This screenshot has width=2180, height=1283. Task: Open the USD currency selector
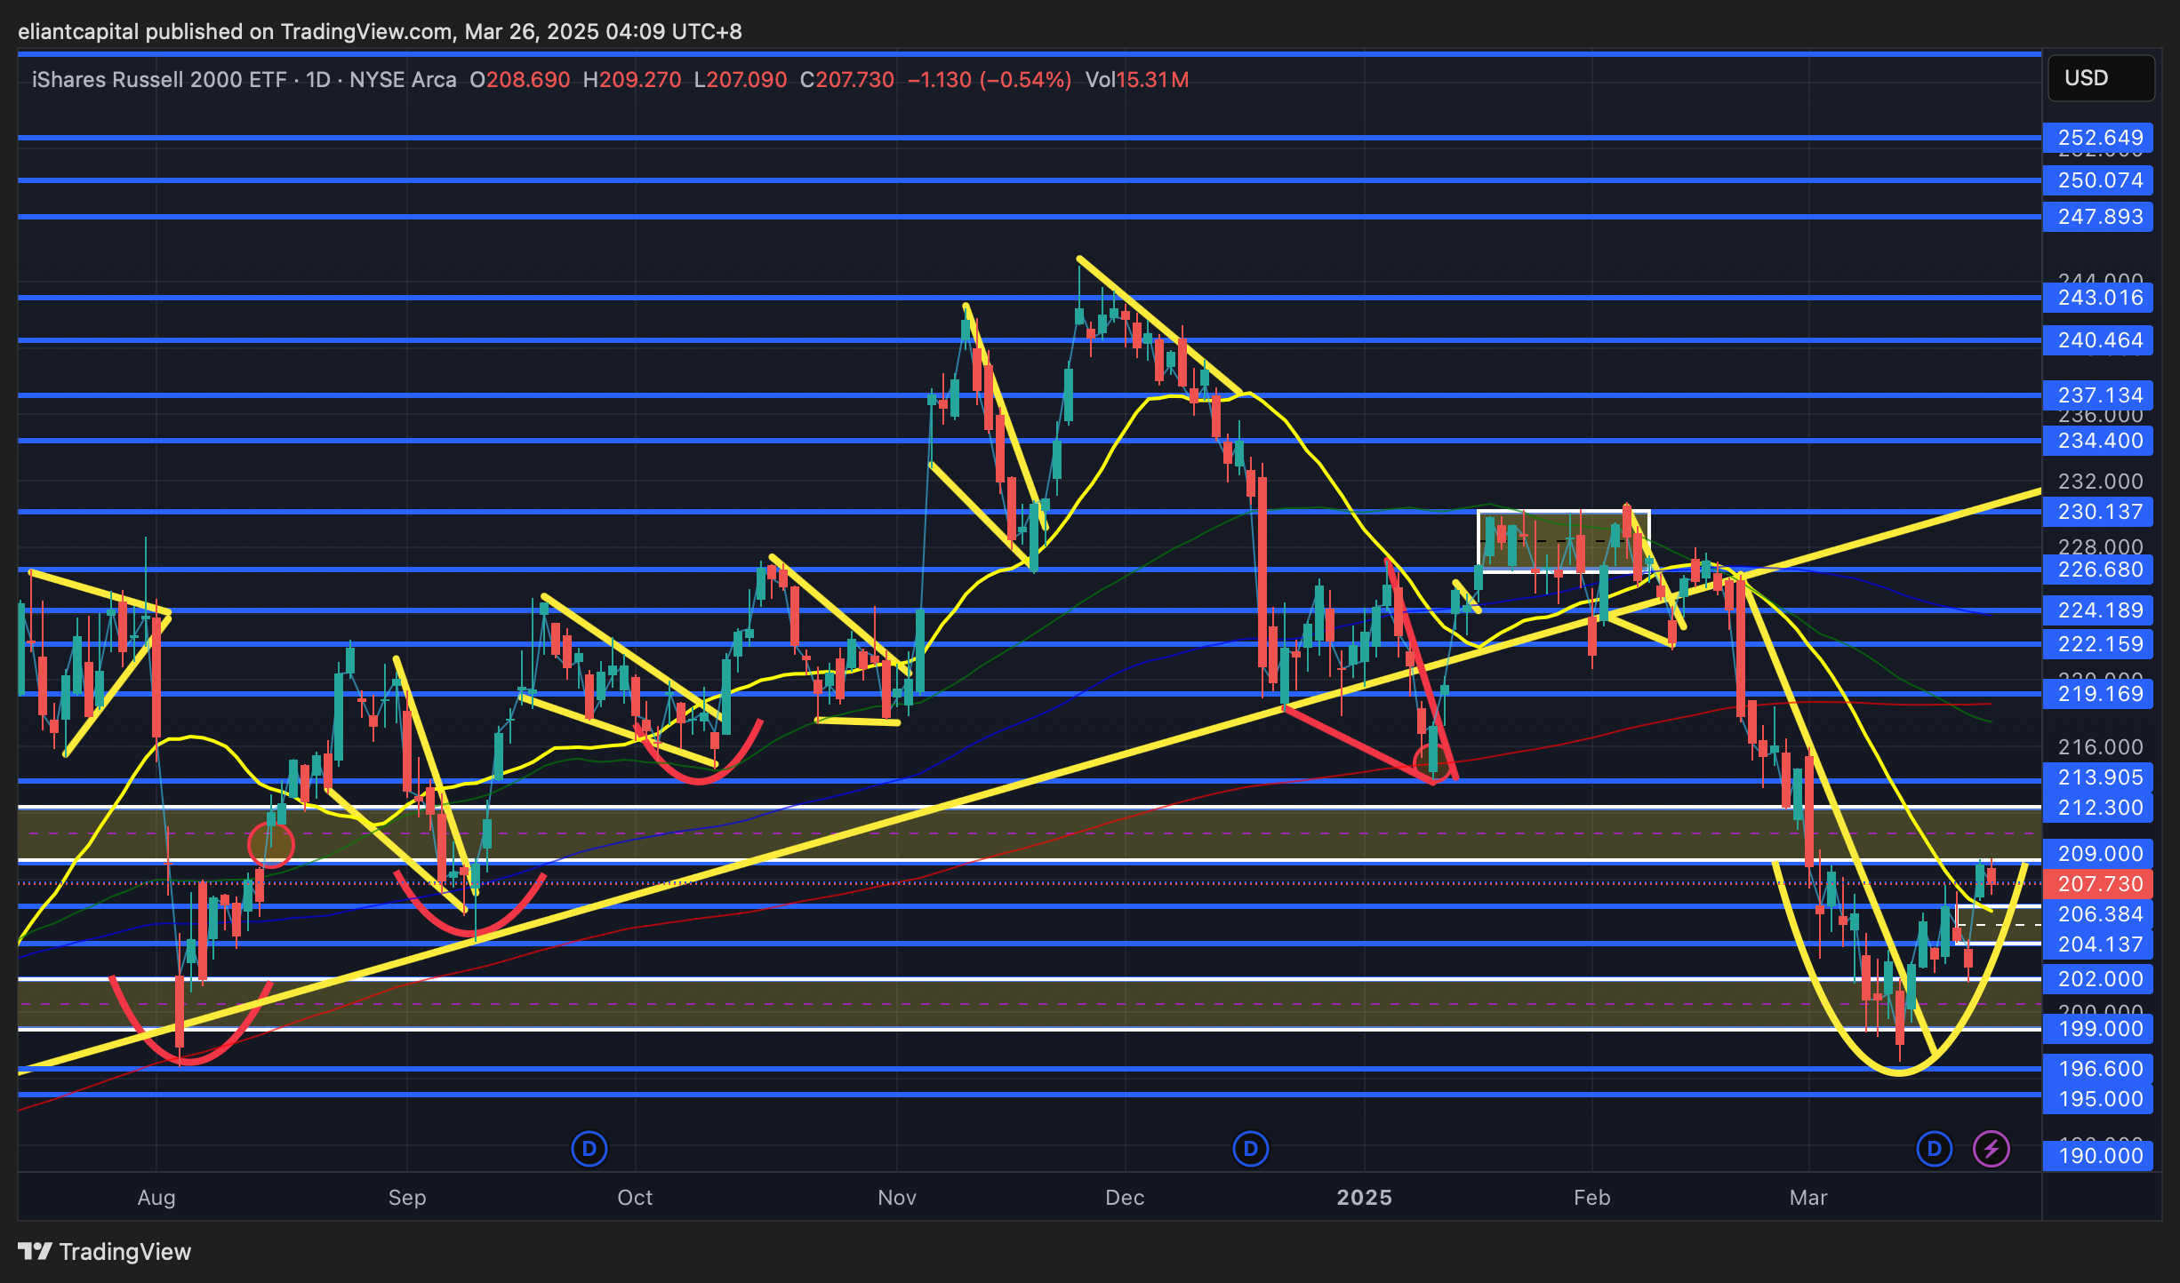pyautogui.click(x=2100, y=78)
